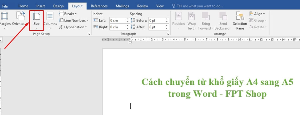Open the Hyphenation dropdown
The width and height of the screenshot is (300, 115).
pyautogui.click(x=73, y=27)
